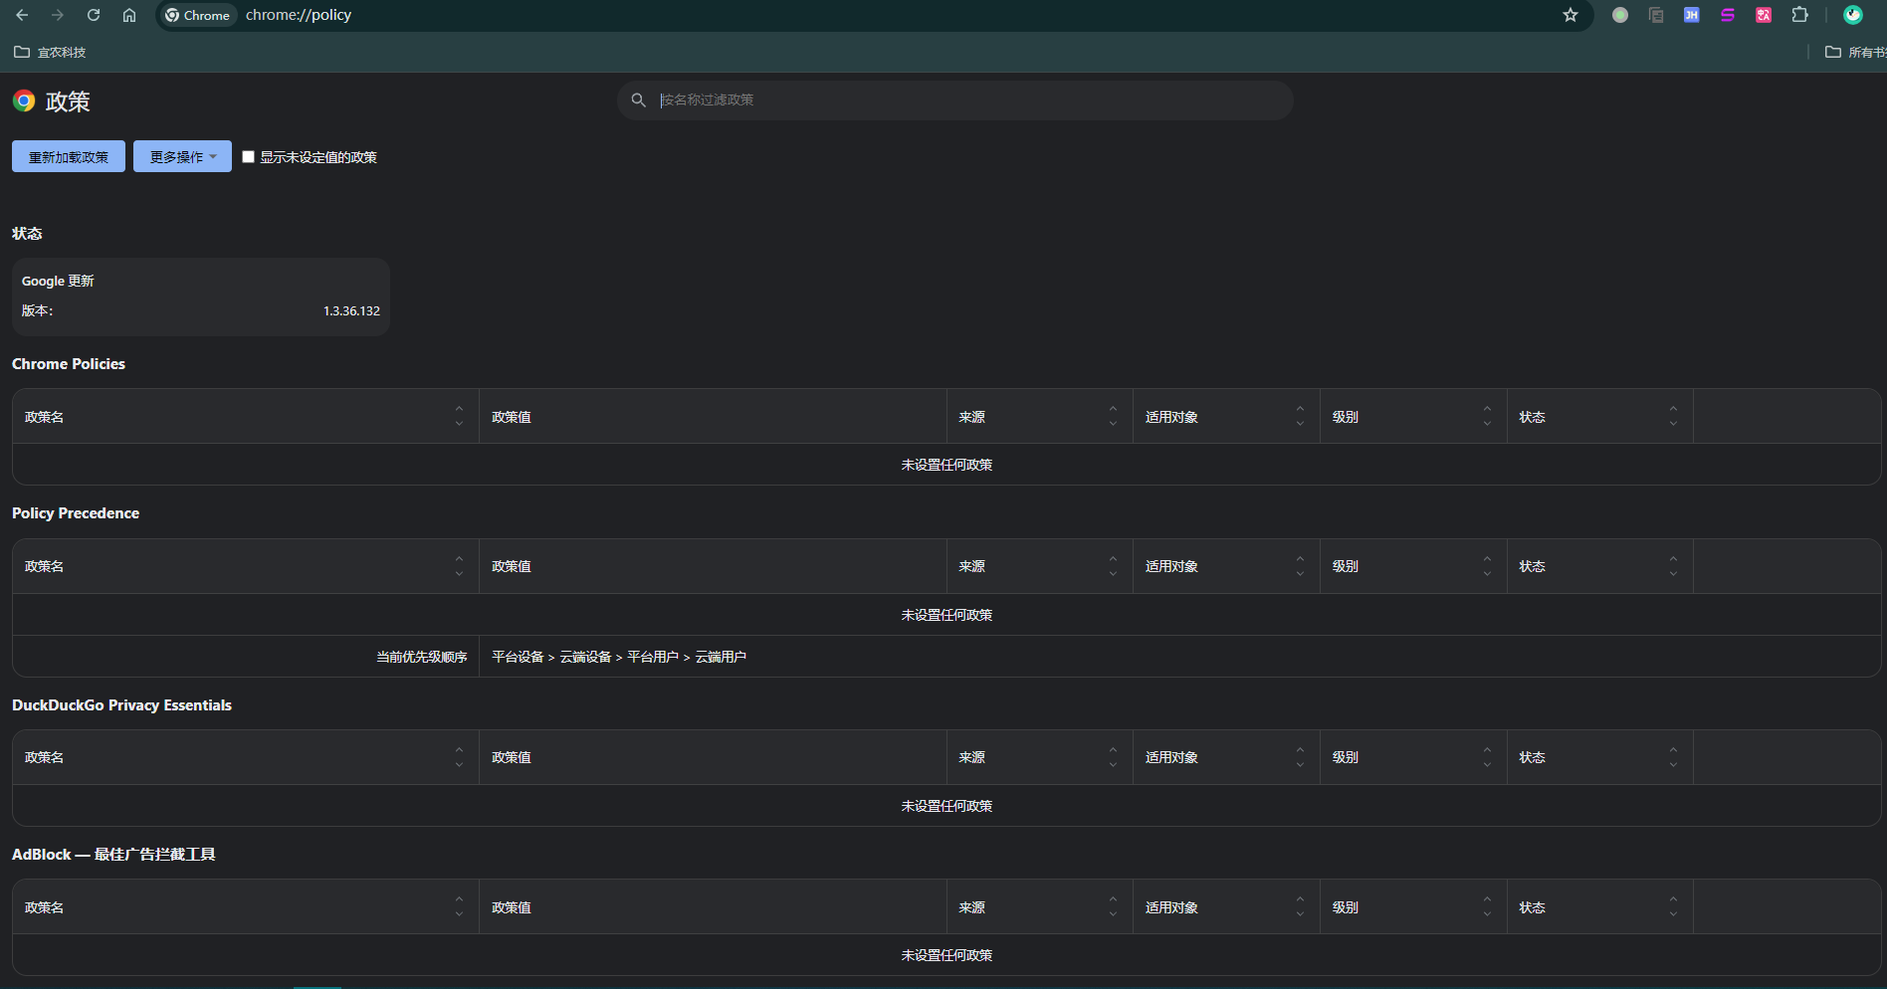Click the browser reload icon
The width and height of the screenshot is (1887, 989).
coord(94,15)
